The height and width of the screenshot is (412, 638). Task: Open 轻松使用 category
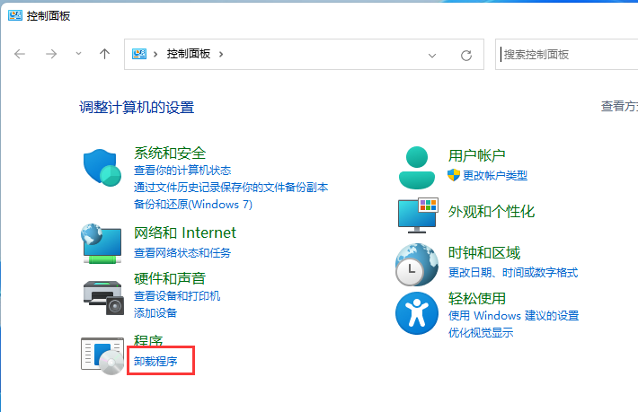point(476,299)
